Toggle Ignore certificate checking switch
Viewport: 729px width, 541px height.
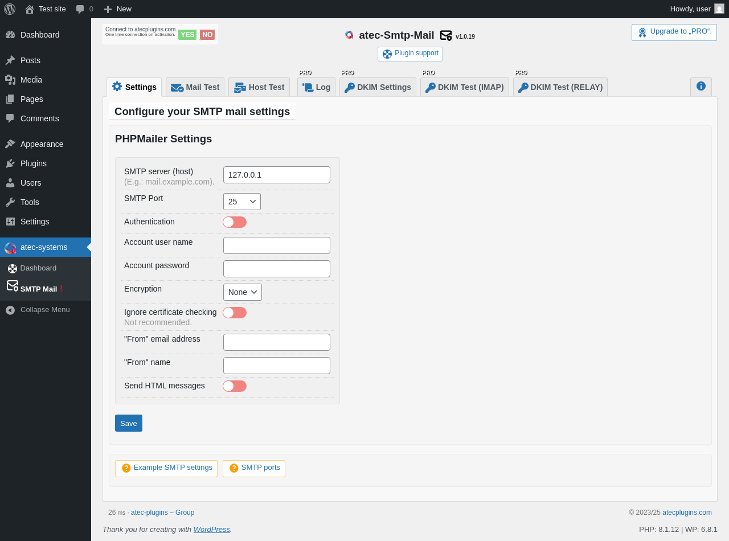235,313
